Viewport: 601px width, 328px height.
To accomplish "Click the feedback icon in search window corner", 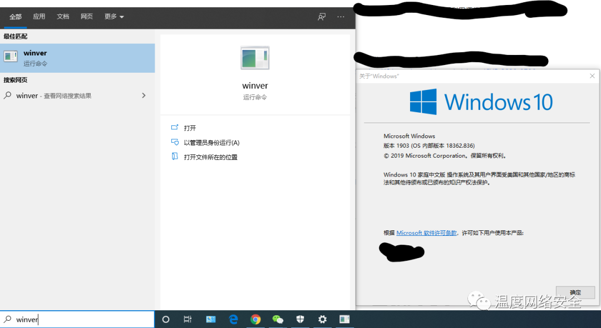I will coord(322,17).
